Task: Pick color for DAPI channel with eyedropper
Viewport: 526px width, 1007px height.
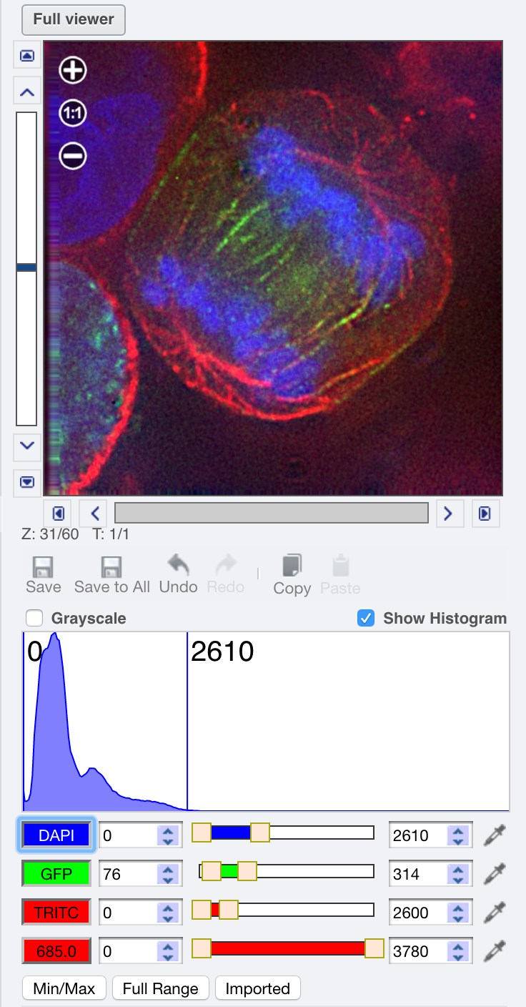Action: pyautogui.click(x=495, y=835)
